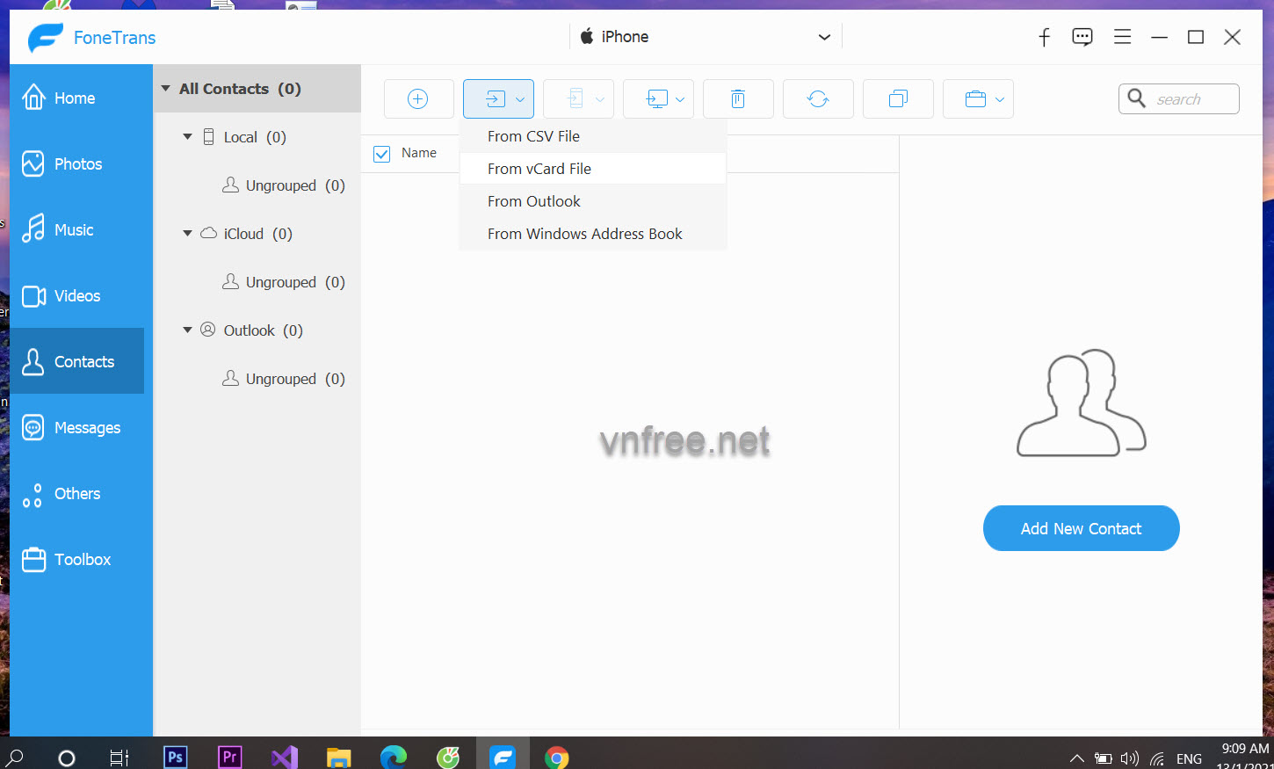Viewport: 1274px width, 769px height.
Task: Toggle the Name select-all checkbox
Action: coord(382,154)
